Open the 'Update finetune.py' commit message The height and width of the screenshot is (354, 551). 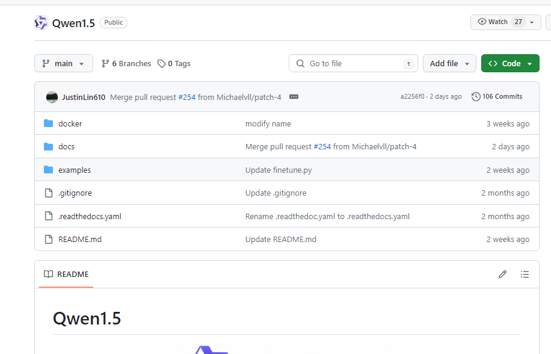[x=279, y=170]
